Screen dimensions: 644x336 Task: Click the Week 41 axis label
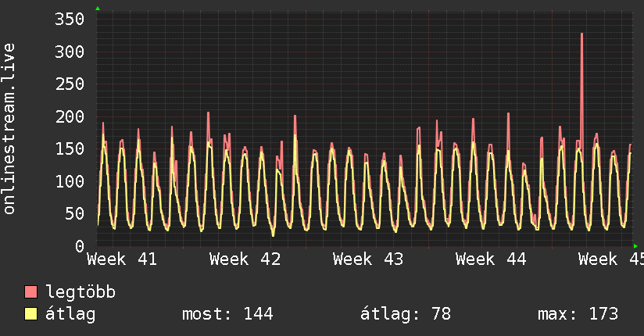click(122, 259)
